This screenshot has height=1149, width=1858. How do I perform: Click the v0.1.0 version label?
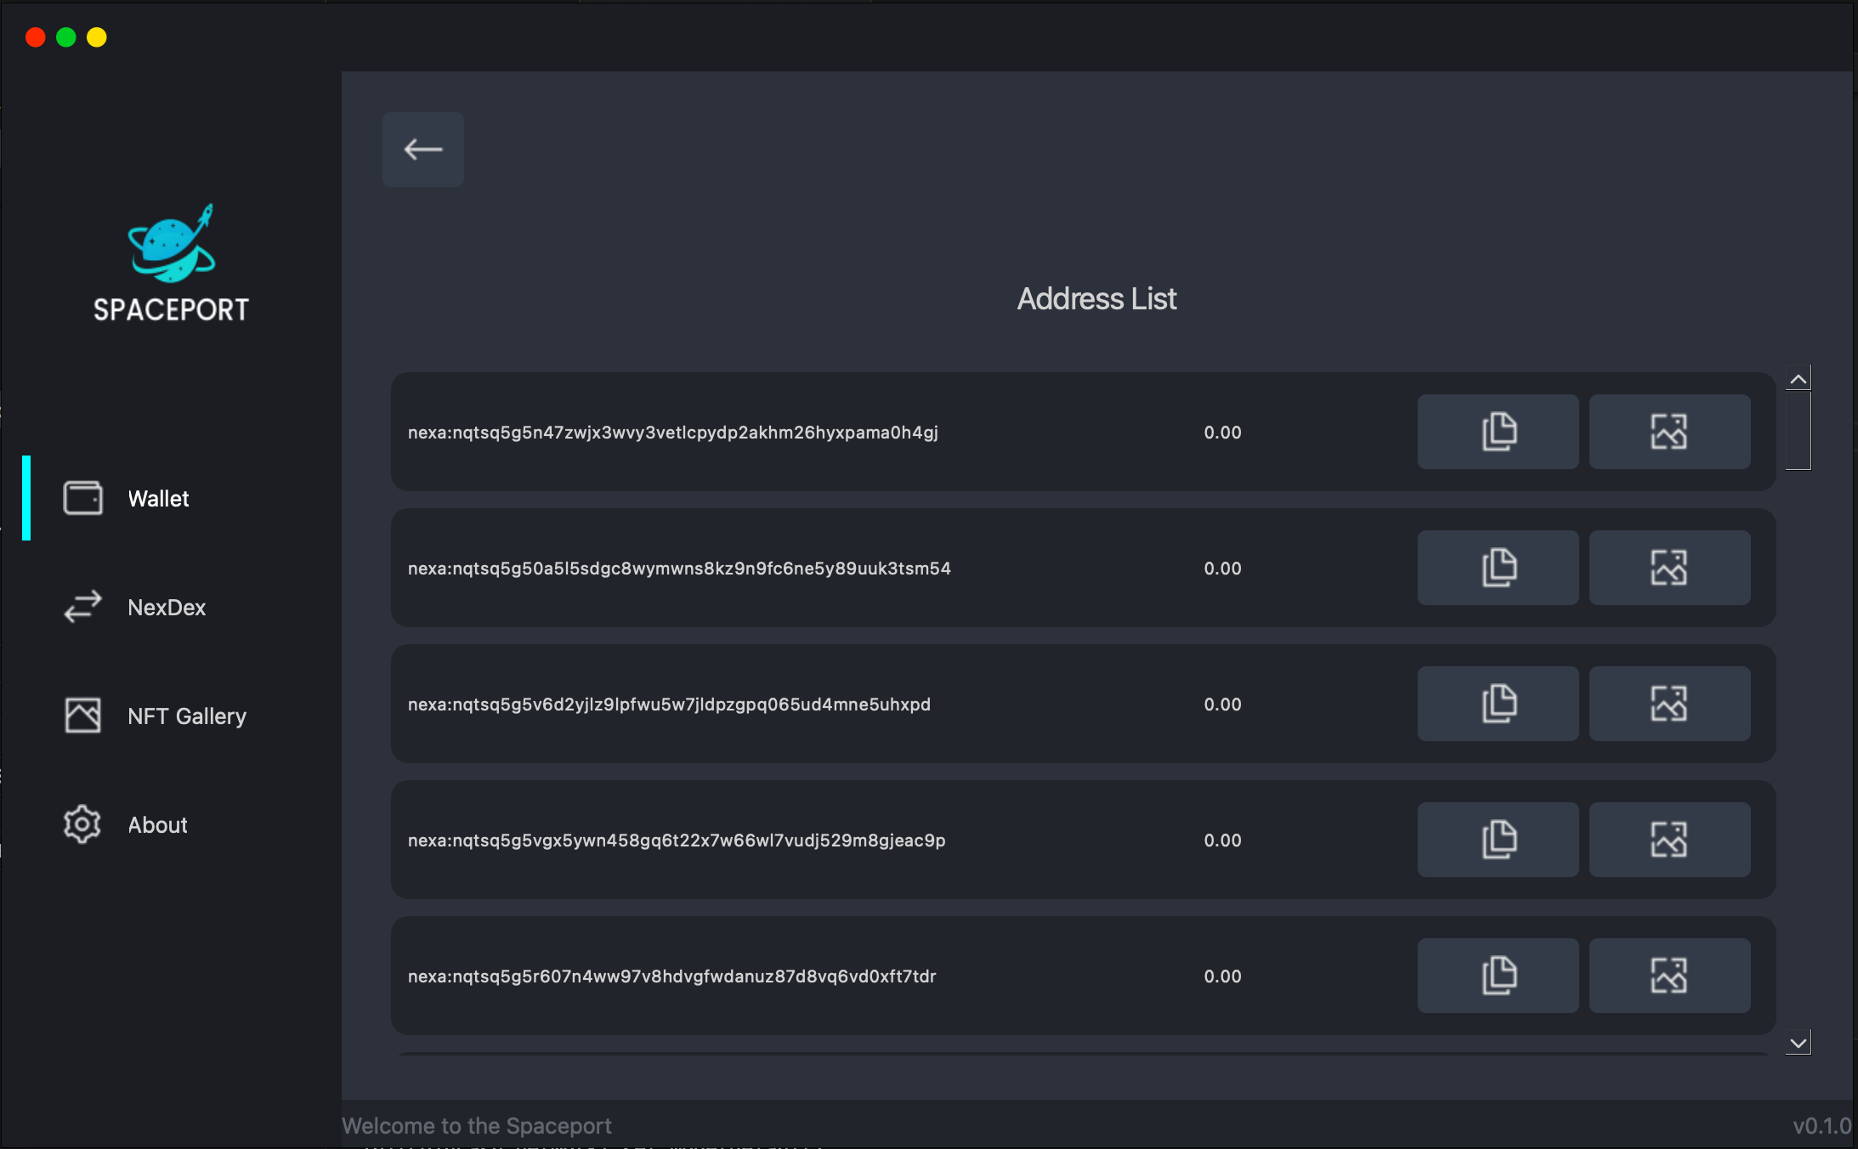point(1821,1126)
